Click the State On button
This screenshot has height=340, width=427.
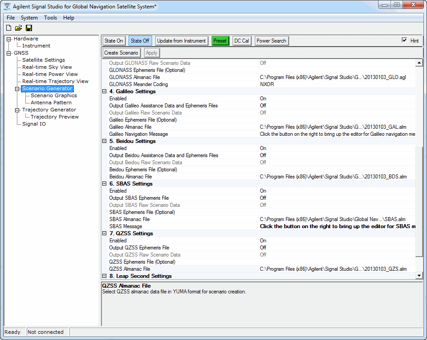[114, 41]
